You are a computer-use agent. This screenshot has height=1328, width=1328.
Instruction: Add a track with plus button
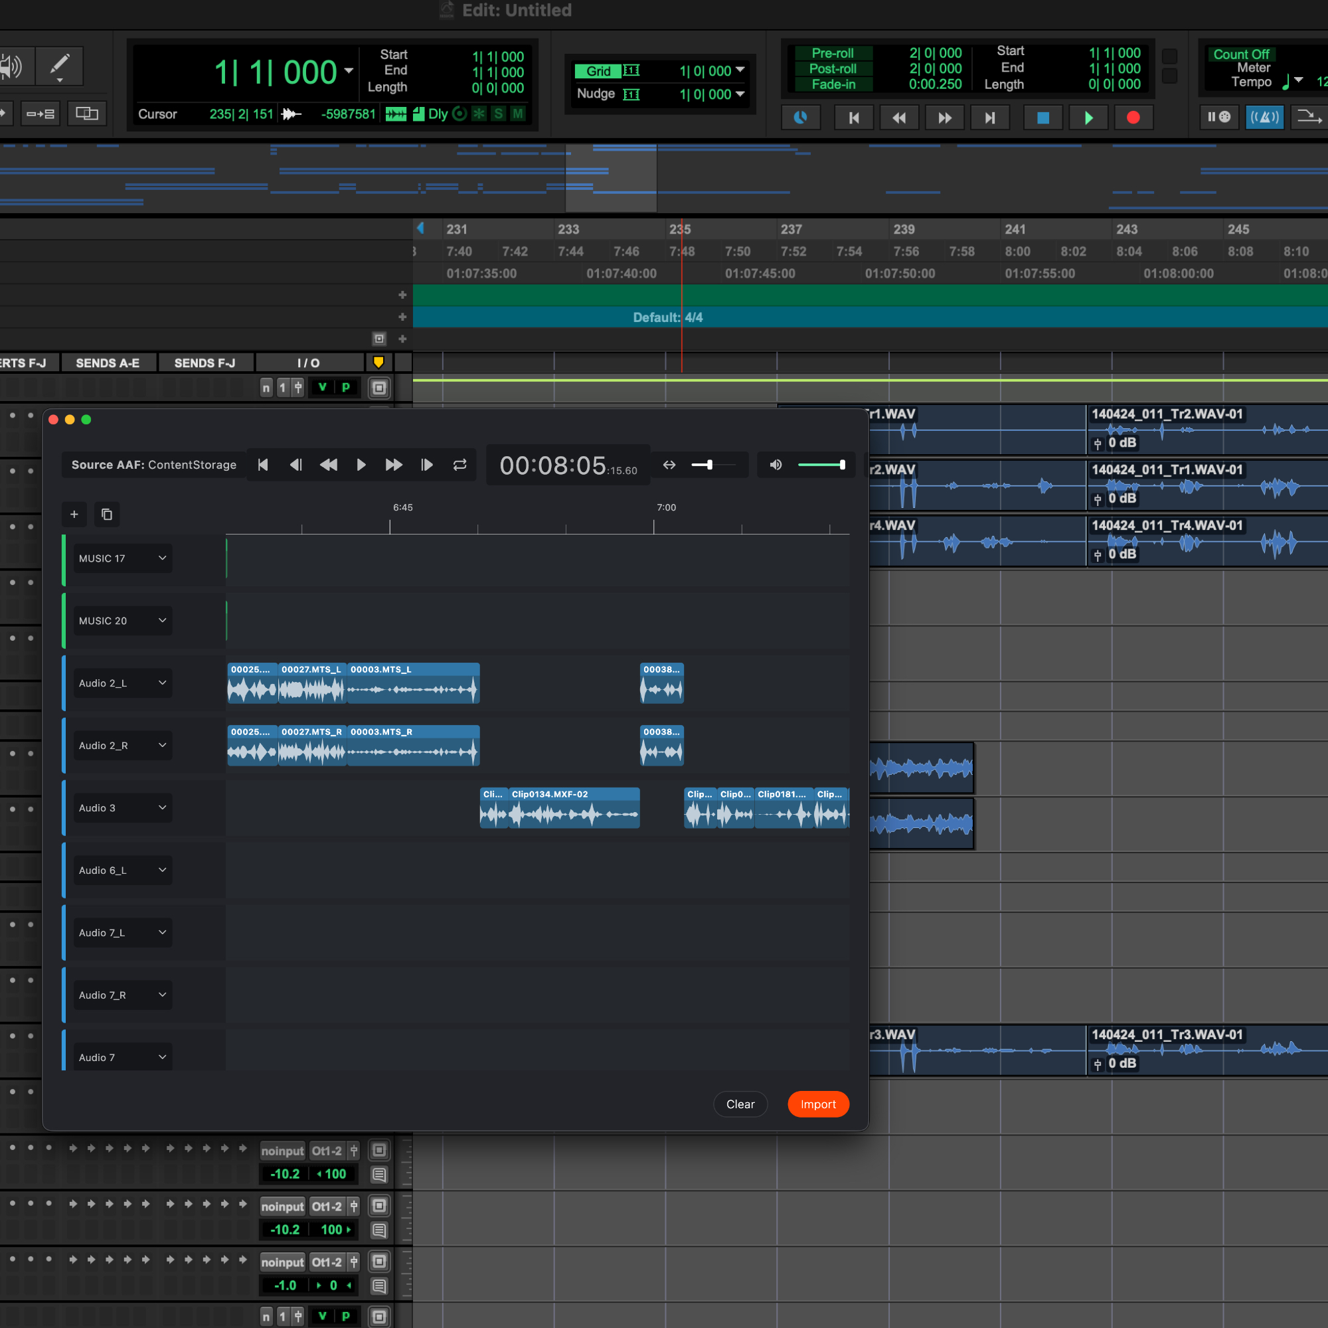coord(74,514)
